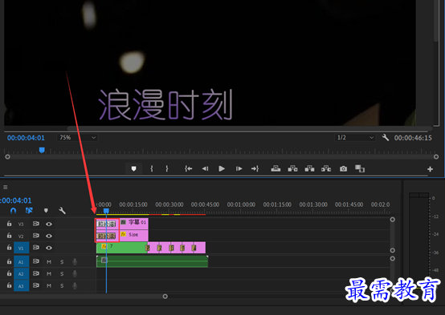This screenshot has width=445, height=315.
Task: Click the Mark Out brace button
Action: (167, 169)
